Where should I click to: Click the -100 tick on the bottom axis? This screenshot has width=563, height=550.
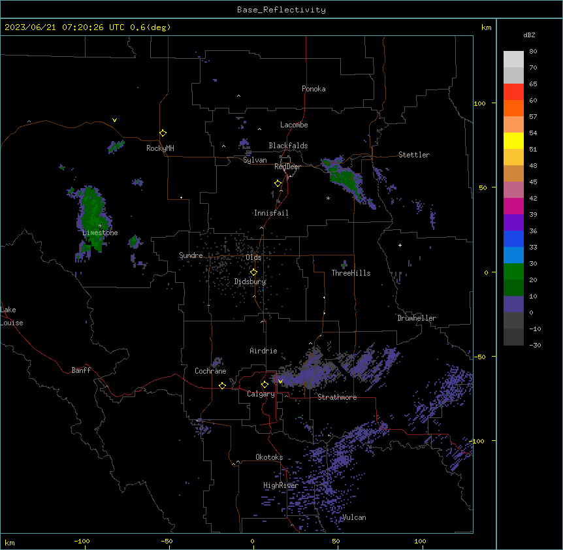click(x=82, y=541)
